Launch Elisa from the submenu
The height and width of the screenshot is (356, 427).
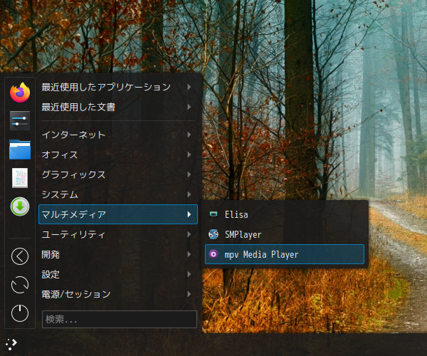coord(285,214)
